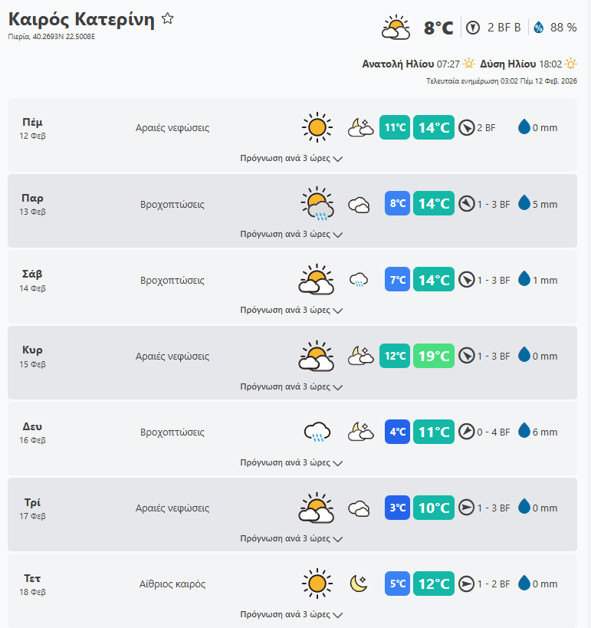Show Πρόγνωση ανά 3 ώρες for Τρί 17 Φεβ

pos(291,538)
